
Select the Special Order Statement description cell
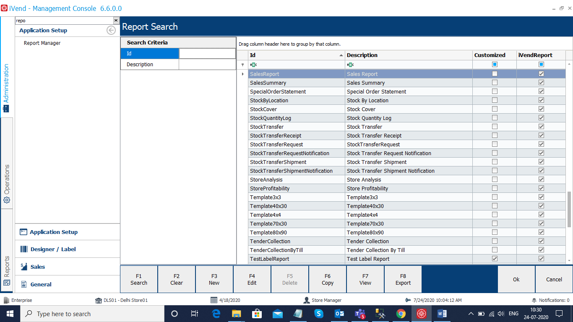click(409, 91)
